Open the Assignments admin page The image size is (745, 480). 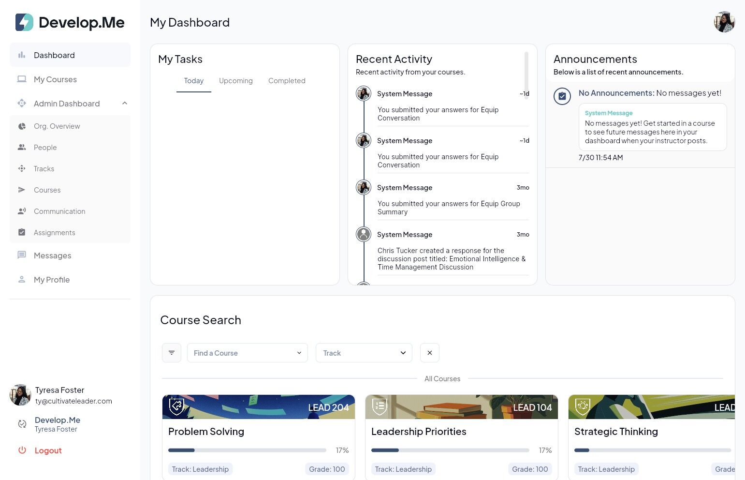(x=70, y=233)
